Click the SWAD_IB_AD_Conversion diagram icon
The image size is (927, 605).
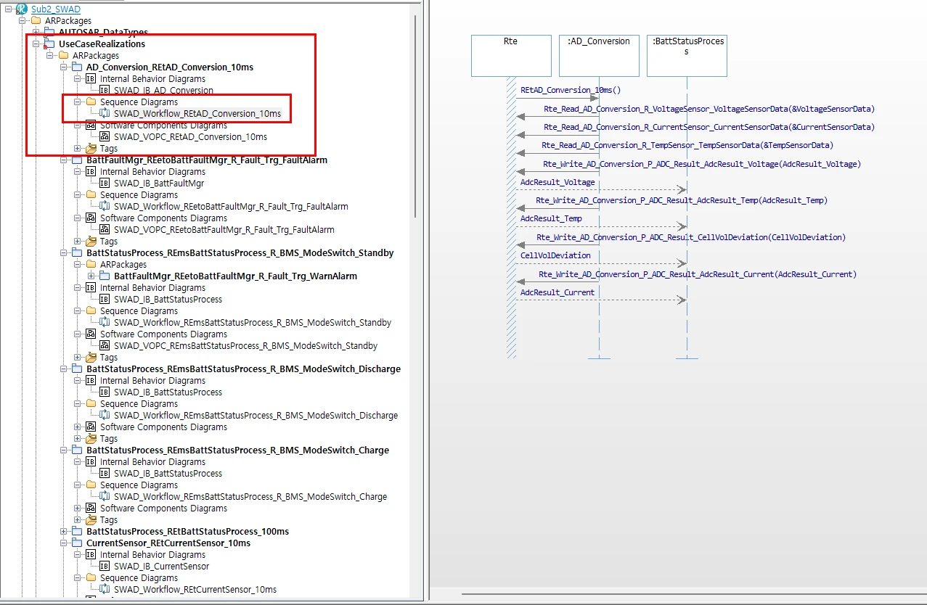tap(105, 91)
